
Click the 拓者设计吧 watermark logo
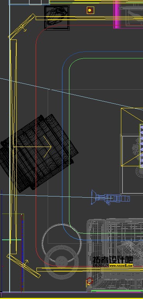(x=113, y=260)
